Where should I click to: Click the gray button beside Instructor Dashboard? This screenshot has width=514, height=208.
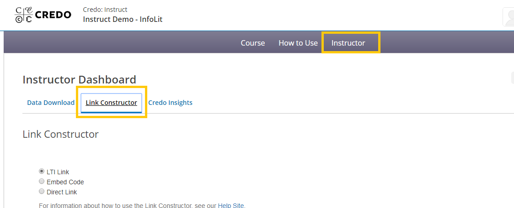512,78
